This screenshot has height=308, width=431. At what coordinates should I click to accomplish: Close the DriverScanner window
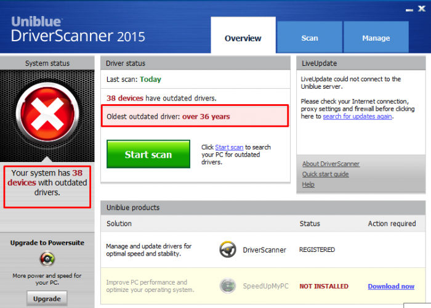click(422, 9)
